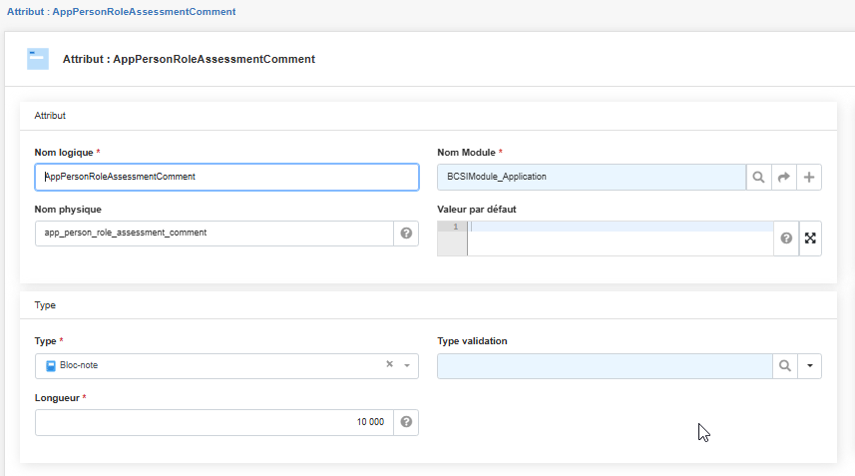Click the plus icon to add a module
The image size is (855, 476).
(809, 178)
